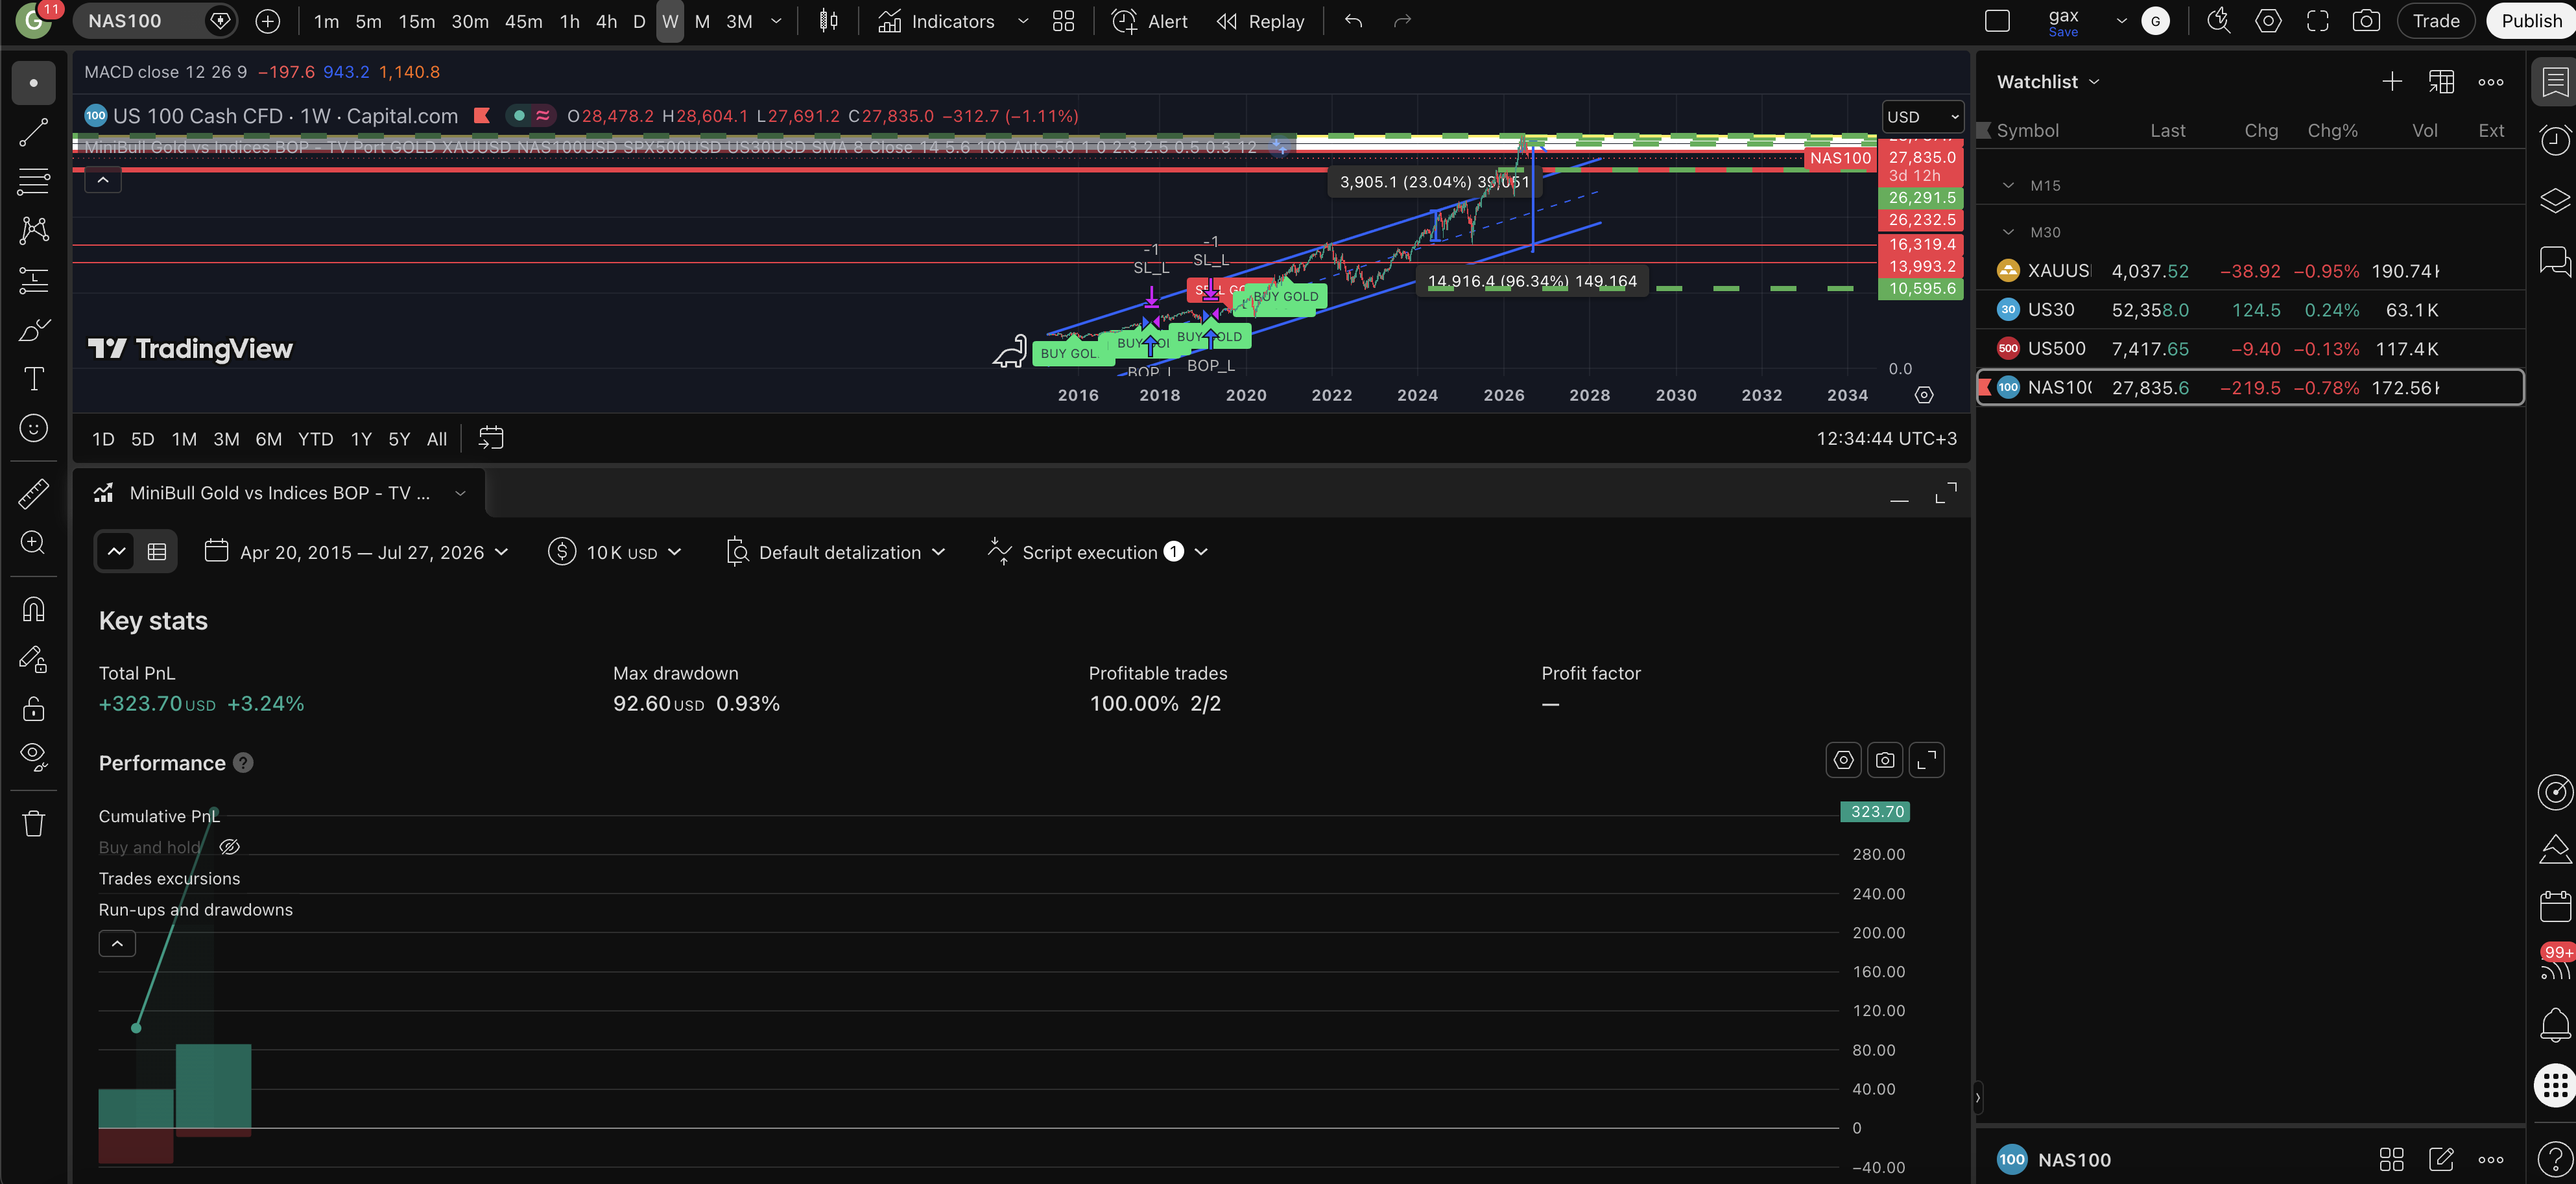Undo the last chart action
Image resolution: width=2576 pixels, height=1184 pixels.
click(x=1353, y=21)
